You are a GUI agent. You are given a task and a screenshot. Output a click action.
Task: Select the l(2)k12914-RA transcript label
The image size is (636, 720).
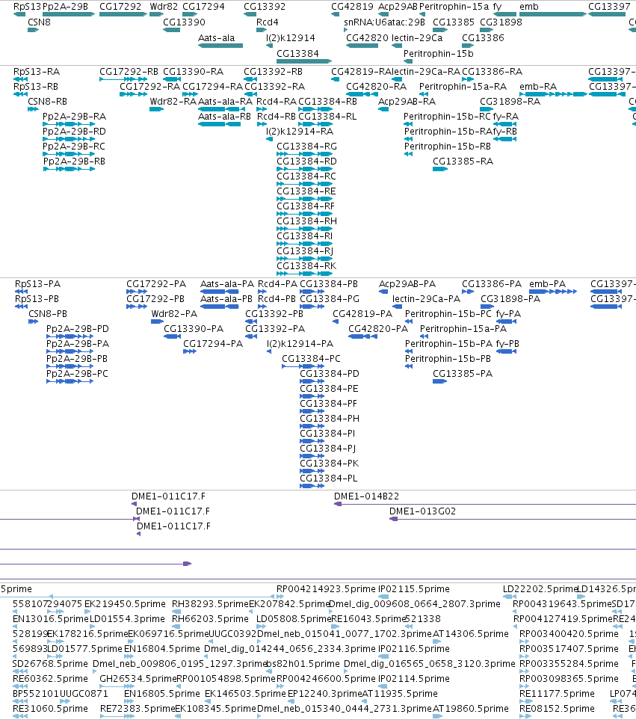(x=300, y=132)
